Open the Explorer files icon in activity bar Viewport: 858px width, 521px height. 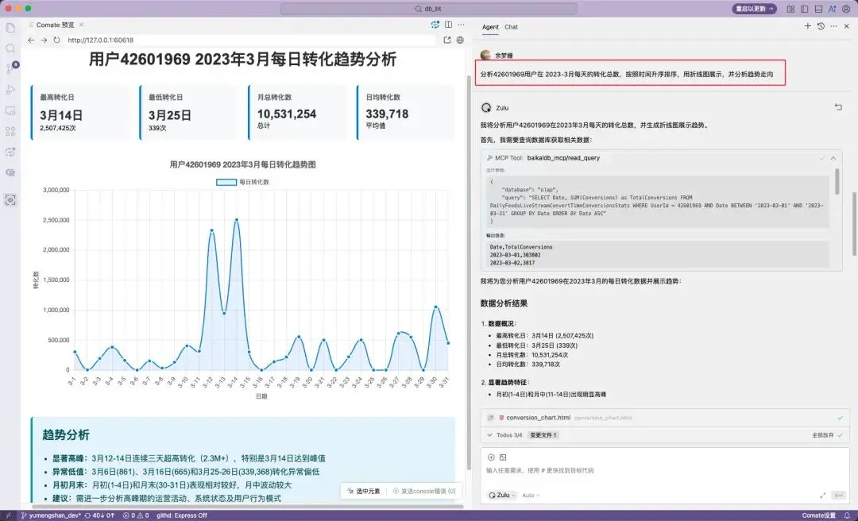(10, 28)
